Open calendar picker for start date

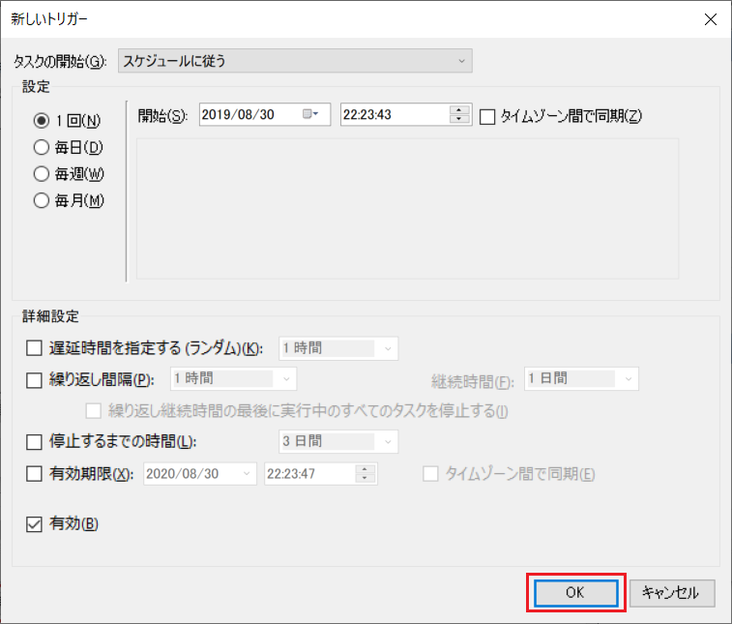click(310, 114)
